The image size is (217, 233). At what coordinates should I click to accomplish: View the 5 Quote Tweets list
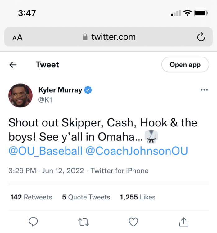pyautogui.click(x=86, y=197)
